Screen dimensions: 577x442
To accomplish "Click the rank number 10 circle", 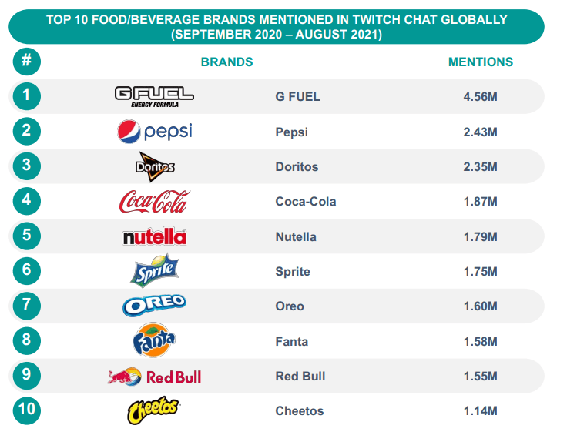I will 27,410.
